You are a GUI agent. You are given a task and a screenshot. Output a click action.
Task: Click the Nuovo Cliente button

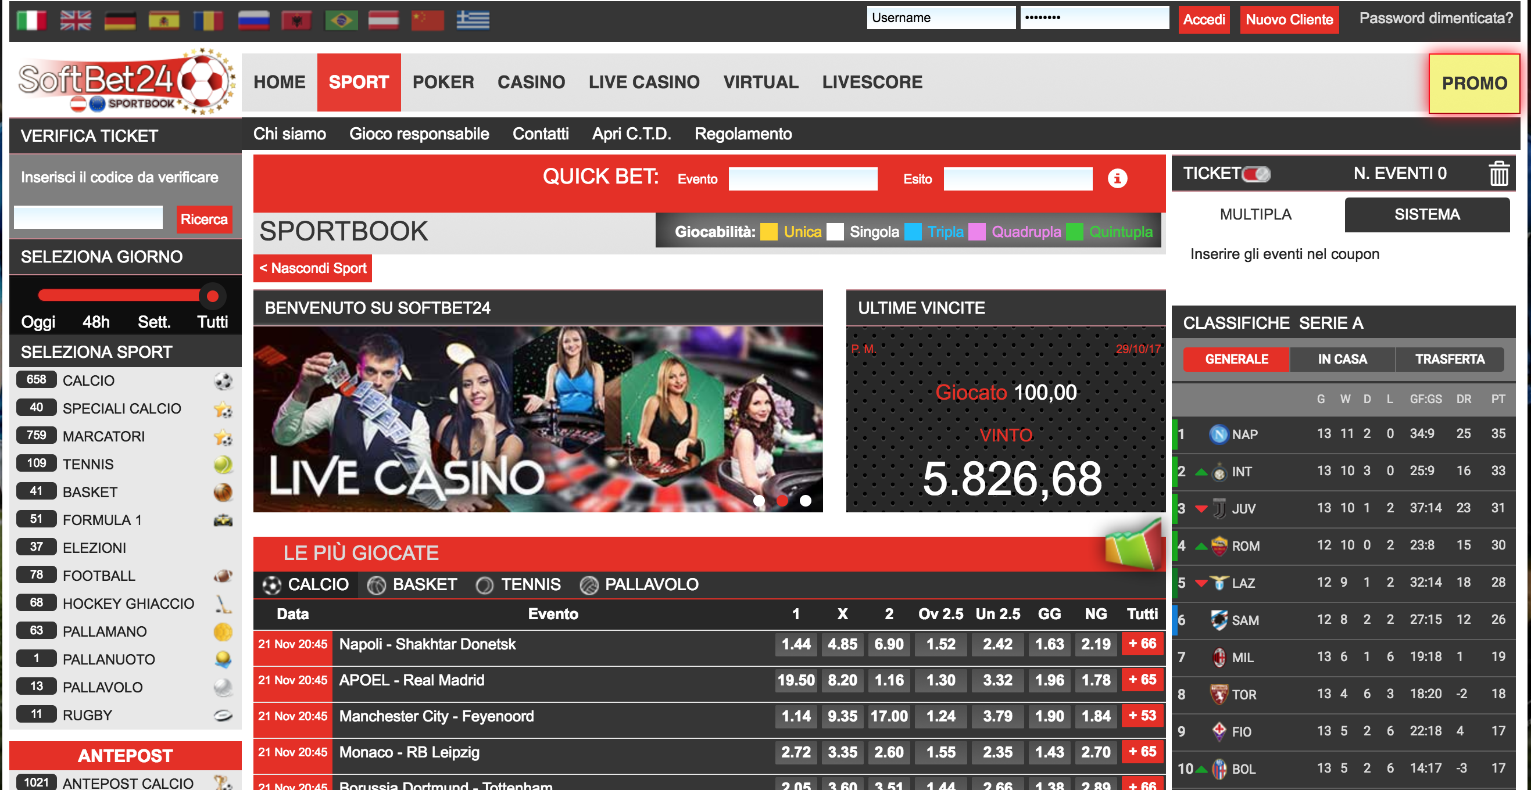1289,20
